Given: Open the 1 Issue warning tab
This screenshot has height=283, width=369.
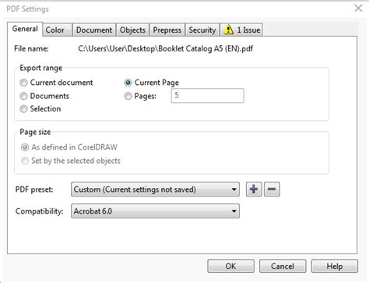Looking at the screenshot, I should [x=241, y=30].
